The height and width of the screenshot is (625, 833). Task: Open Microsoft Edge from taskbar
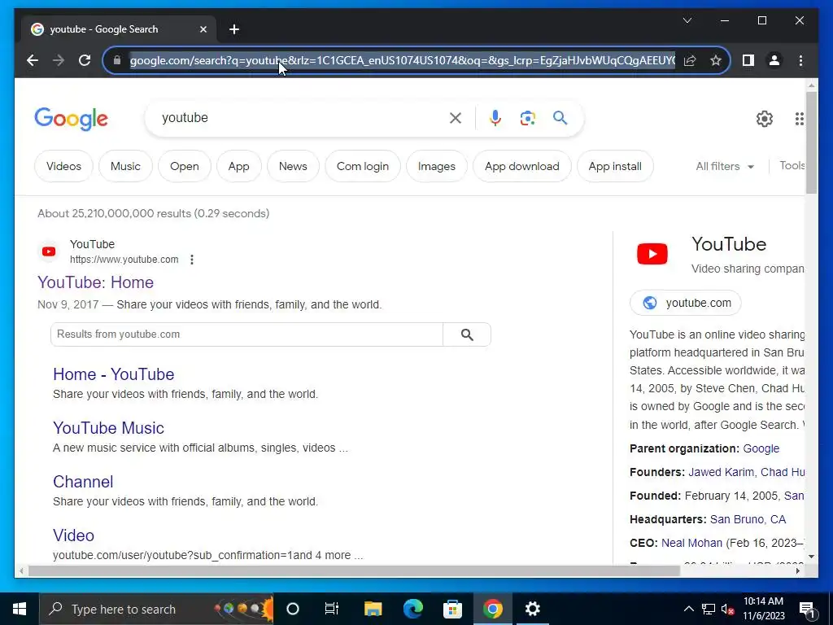412,609
